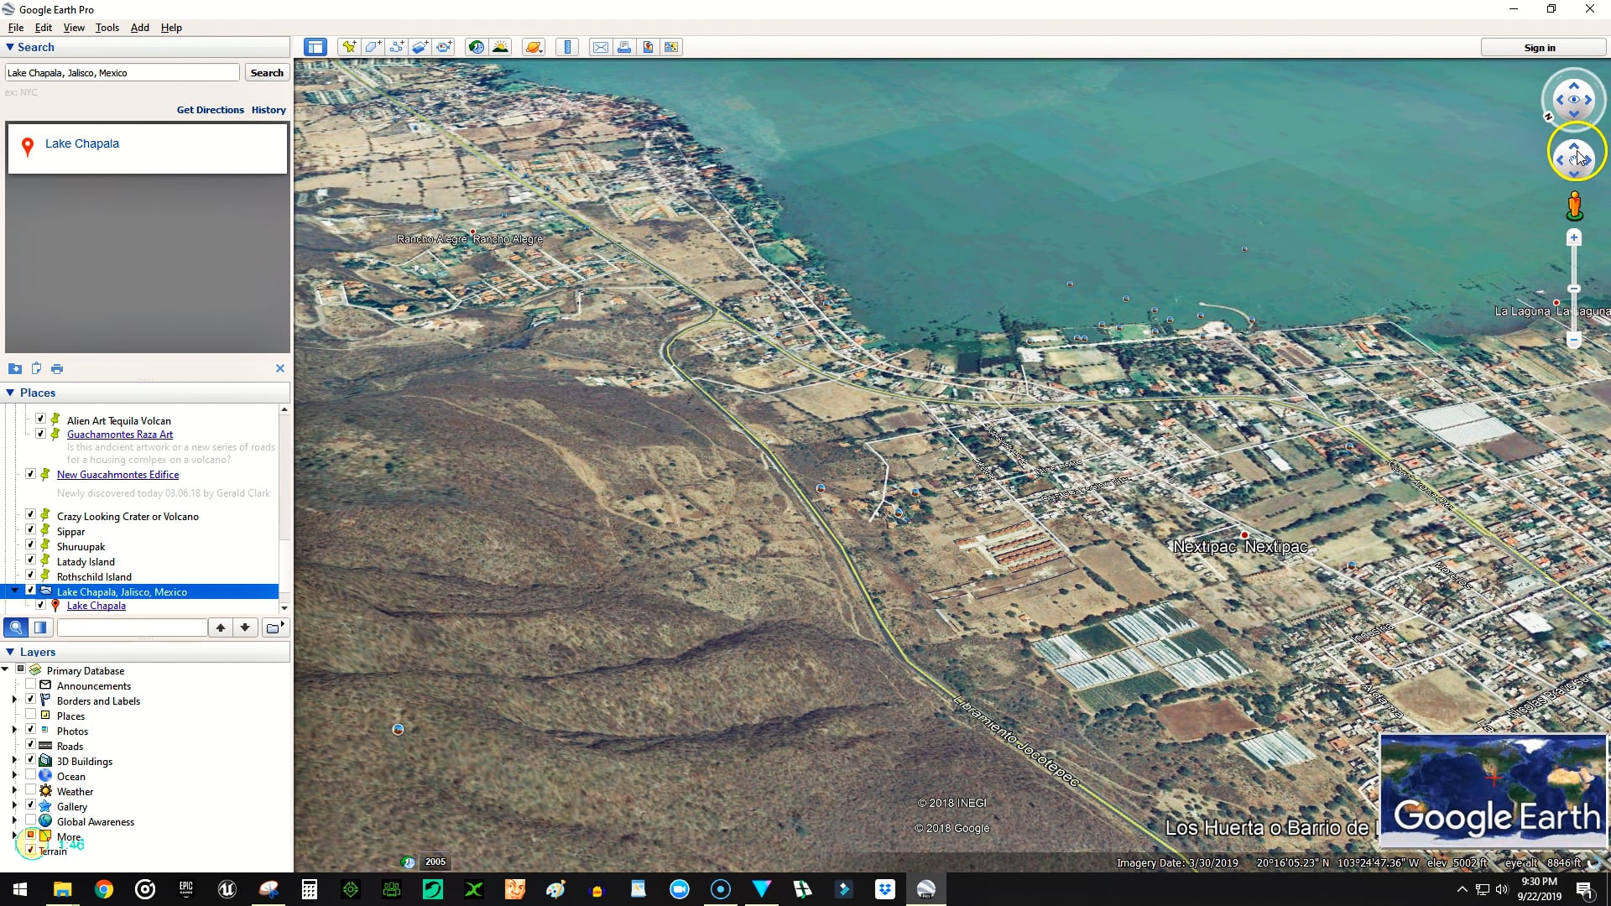Screen dimensions: 1611x906
Task: Open the planet selector dropdown
Action: pos(534,47)
